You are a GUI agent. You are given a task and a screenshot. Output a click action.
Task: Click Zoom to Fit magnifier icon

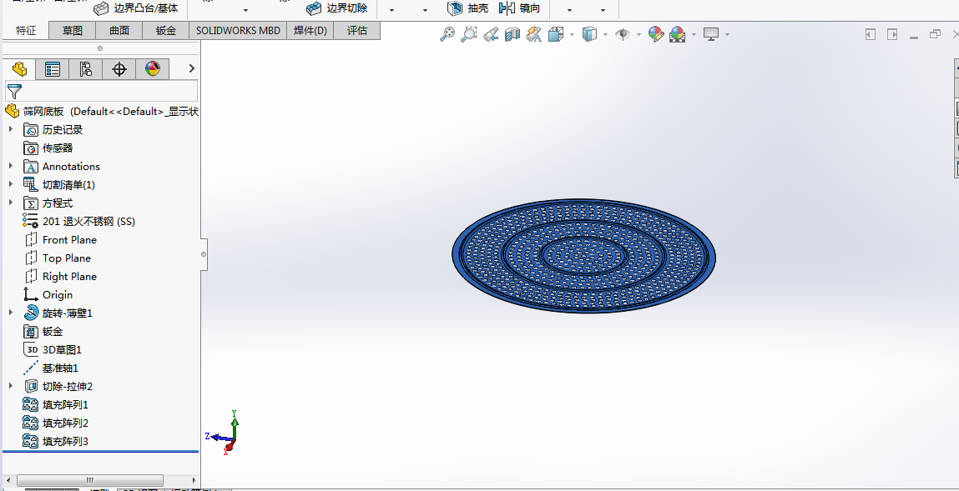pyautogui.click(x=447, y=34)
